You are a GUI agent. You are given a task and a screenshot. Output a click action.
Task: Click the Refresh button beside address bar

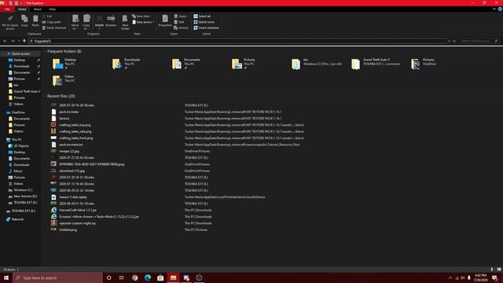454,41
